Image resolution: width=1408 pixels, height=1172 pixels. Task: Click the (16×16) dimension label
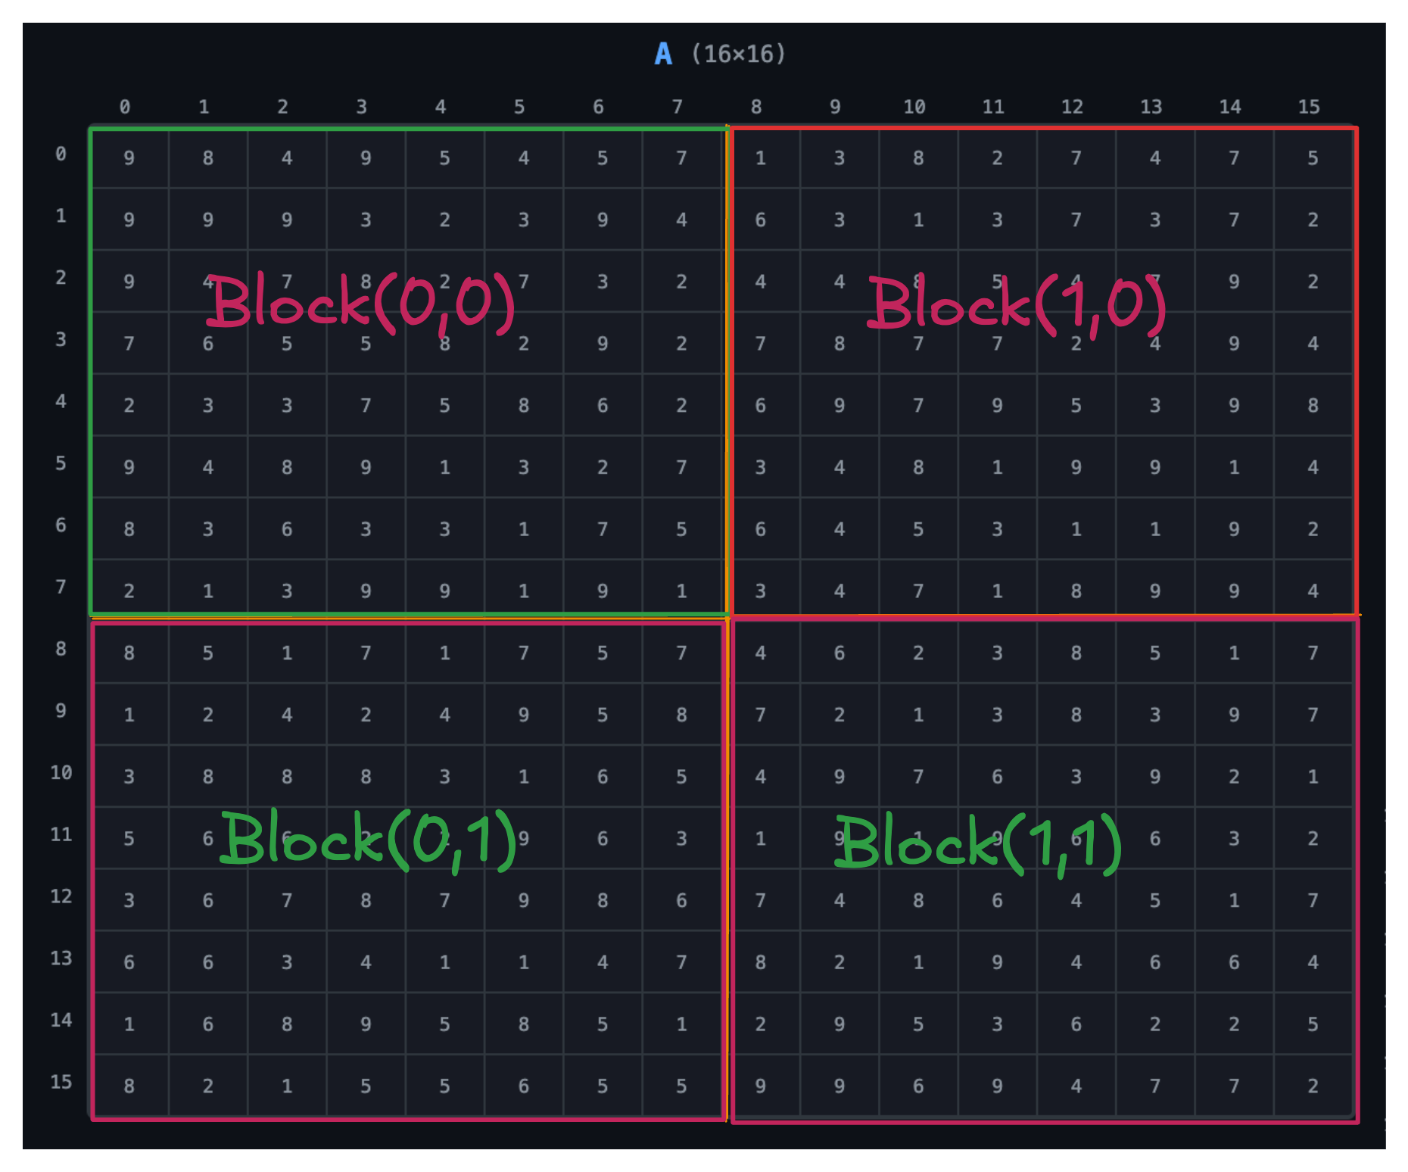pyautogui.click(x=738, y=55)
